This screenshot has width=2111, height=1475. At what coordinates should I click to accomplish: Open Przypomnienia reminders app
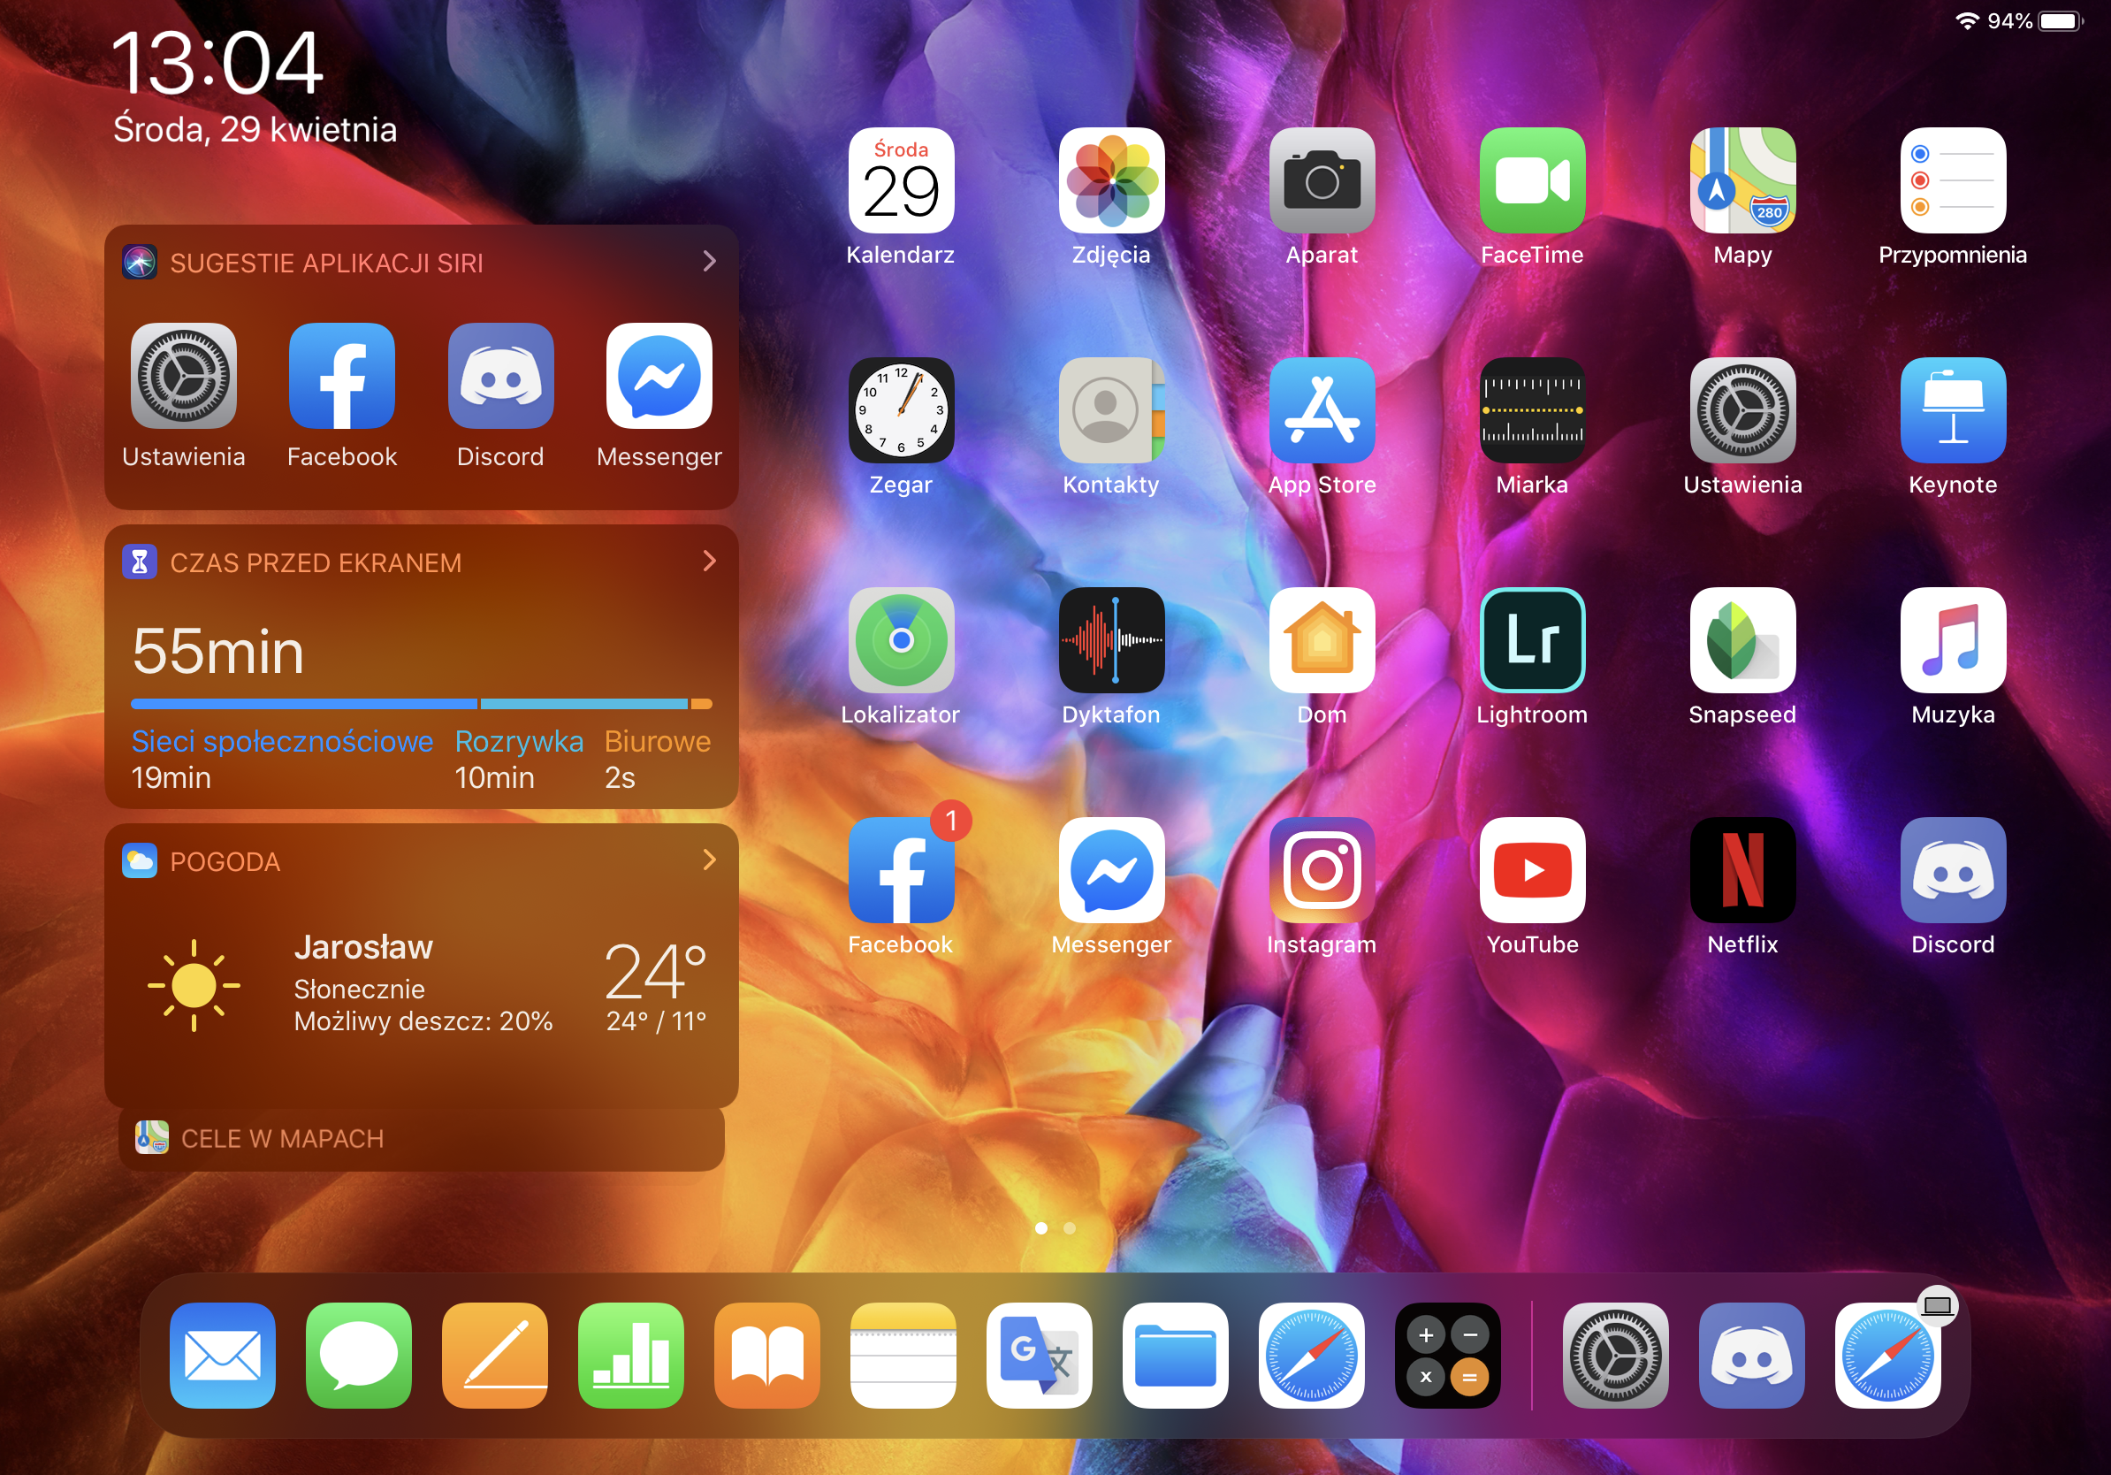pos(1953,180)
